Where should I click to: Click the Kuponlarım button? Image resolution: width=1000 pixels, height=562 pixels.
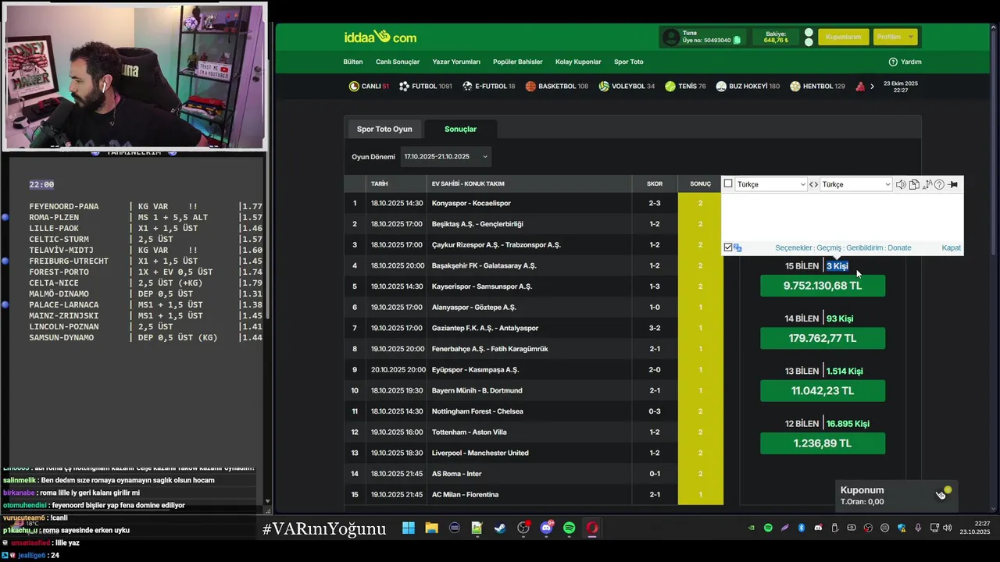coord(843,37)
